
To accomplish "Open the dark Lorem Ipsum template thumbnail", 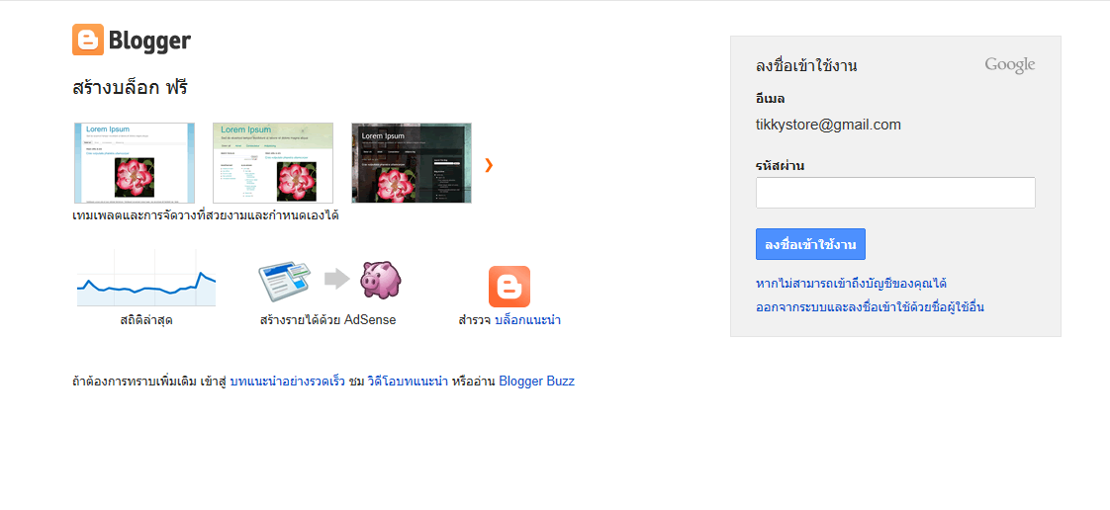I will pos(412,163).
